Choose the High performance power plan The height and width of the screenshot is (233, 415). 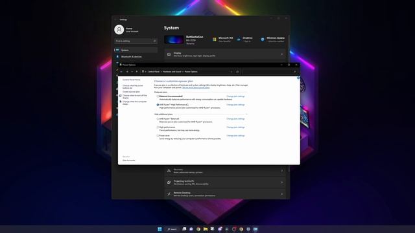tap(158, 128)
